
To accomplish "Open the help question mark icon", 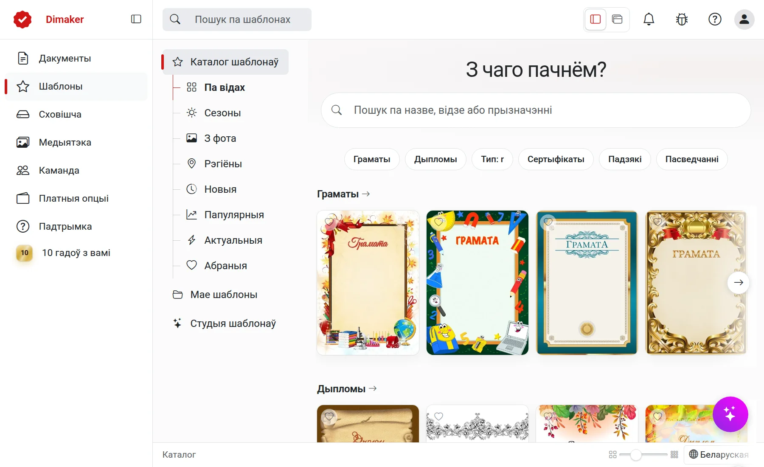I will [715, 19].
